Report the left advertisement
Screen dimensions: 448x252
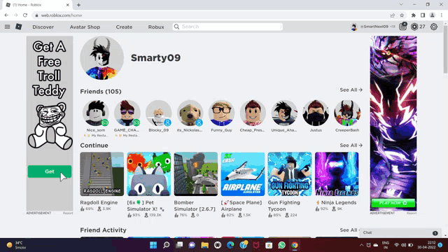pyautogui.click(x=68, y=213)
